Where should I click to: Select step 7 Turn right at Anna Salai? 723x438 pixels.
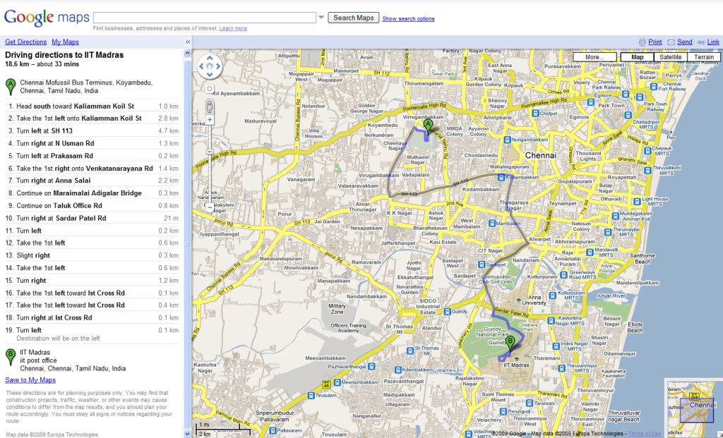[92, 181]
